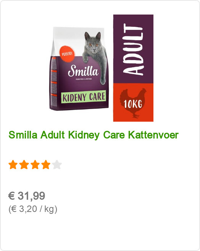Click the second orange rating star
The width and height of the screenshot is (200, 251).
[x=24, y=165]
